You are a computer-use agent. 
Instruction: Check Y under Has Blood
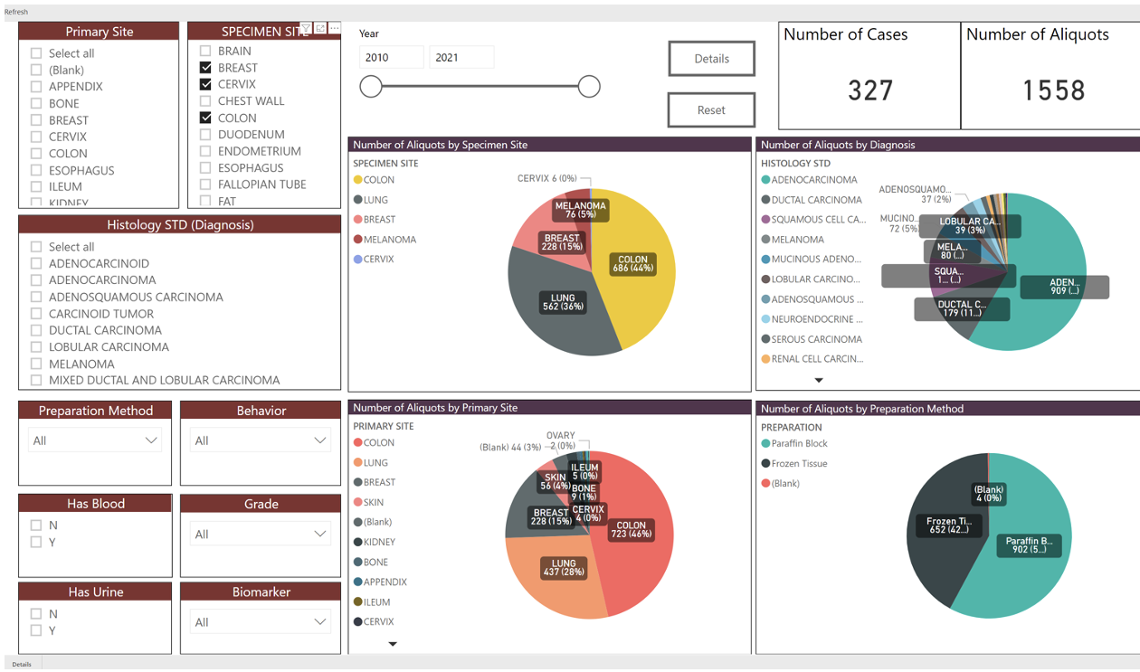36,542
